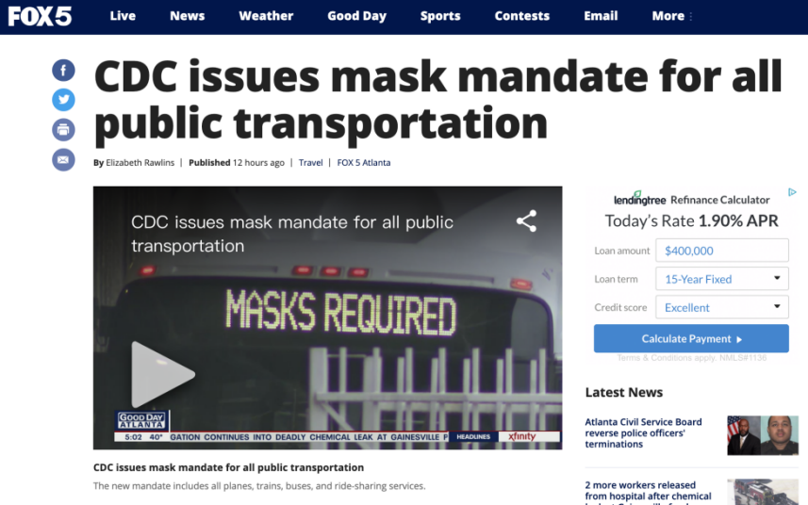Open the Travel category link
Image resolution: width=808 pixels, height=505 pixels.
(311, 163)
